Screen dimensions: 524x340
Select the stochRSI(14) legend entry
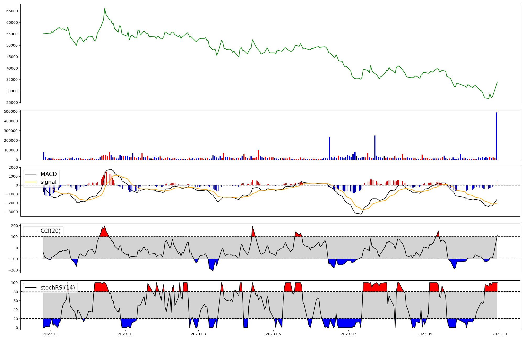click(x=57, y=288)
